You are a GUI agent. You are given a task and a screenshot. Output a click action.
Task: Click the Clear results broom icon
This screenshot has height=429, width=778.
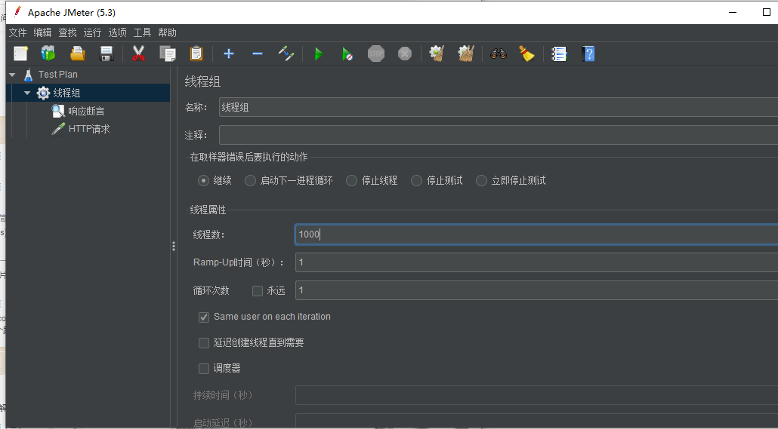pos(437,54)
